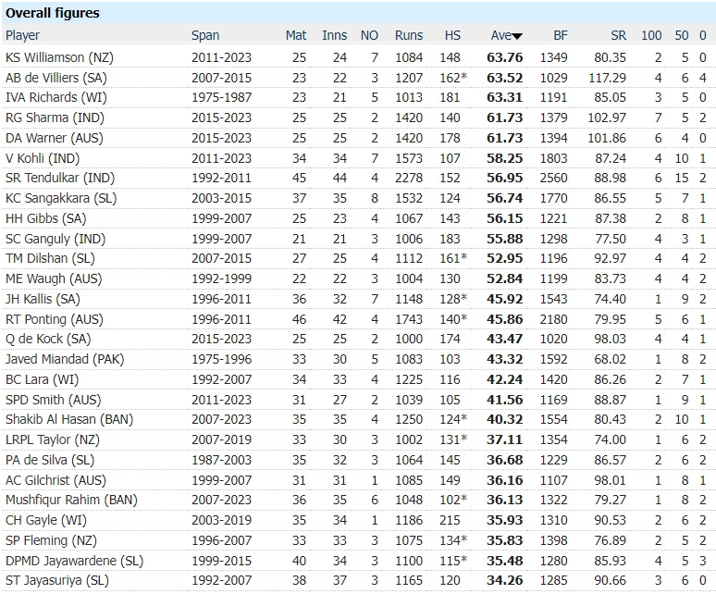Sort table by 50 column header
This screenshot has width=716, height=594.
pos(681,35)
